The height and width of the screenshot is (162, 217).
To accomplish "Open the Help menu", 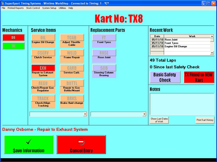I will 71,8.
